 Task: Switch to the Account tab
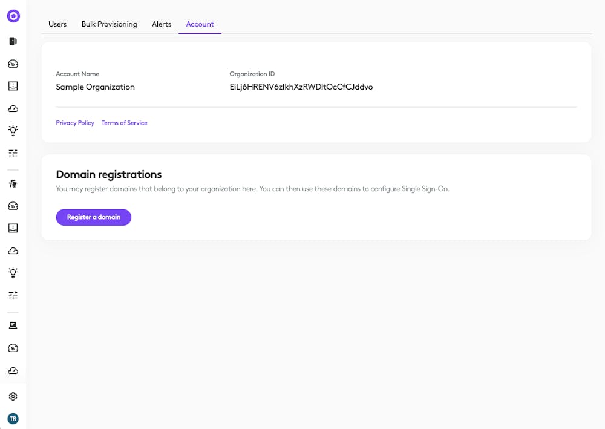(200, 24)
